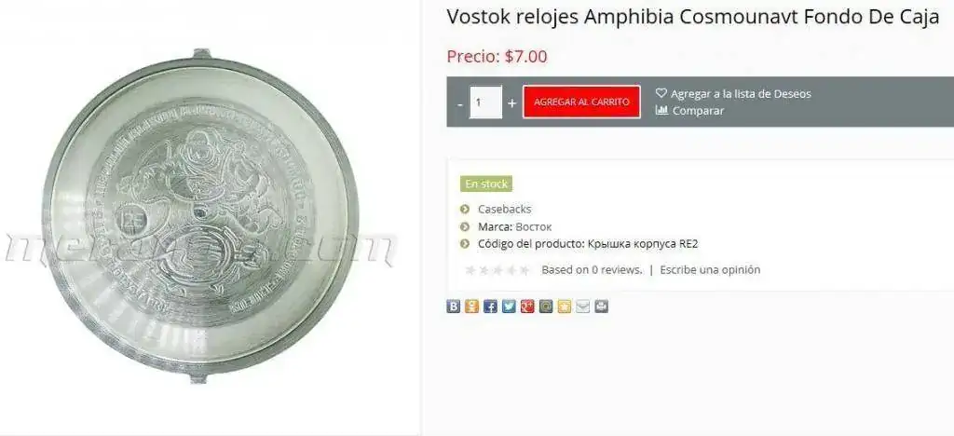
Task: Share via the Google Plus icon
Action: [527, 307]
